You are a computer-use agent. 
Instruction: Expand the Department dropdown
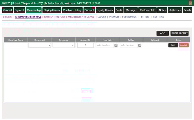pos(40,45)
